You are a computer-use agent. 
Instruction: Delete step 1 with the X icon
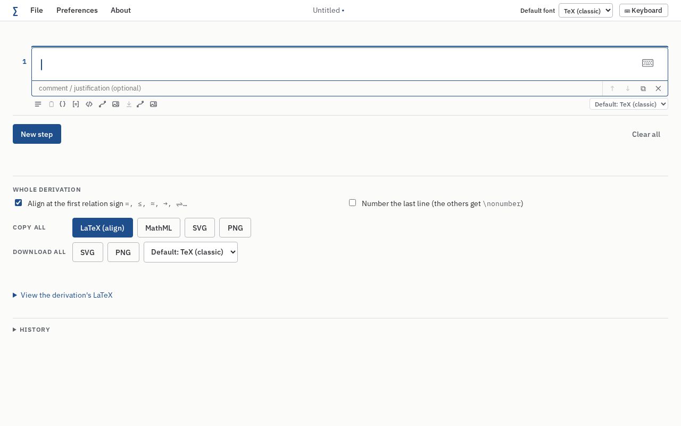pyautogui.click(x=658, y=88)
